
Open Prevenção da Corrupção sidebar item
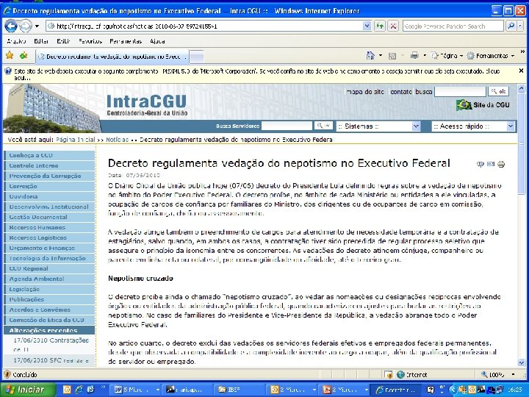(49, 176)
